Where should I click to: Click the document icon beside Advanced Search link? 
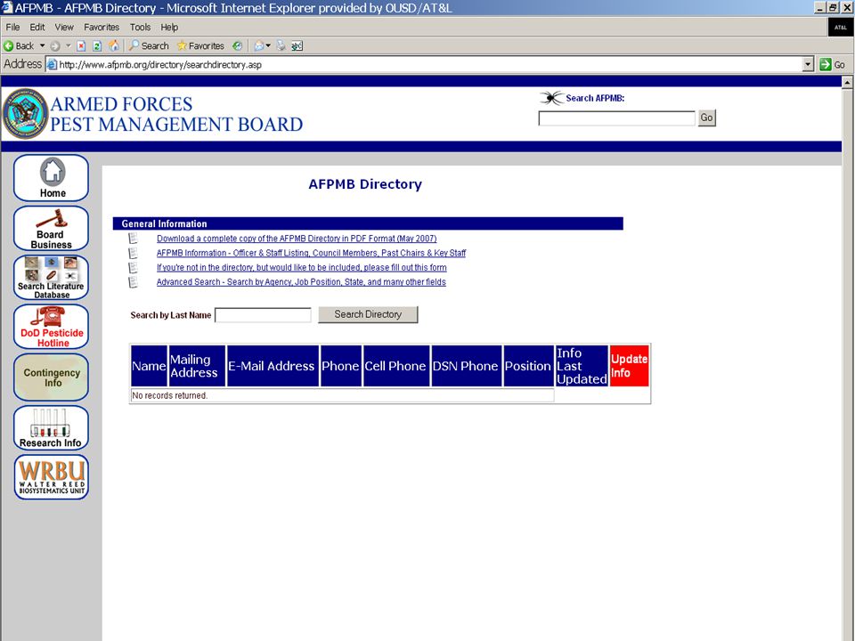click(x=133, y=282)
